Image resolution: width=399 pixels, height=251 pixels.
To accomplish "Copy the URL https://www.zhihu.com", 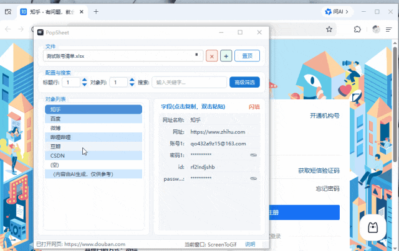I will pos(218,132).
